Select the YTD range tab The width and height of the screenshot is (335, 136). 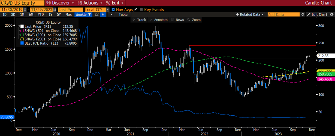(41, 14)
